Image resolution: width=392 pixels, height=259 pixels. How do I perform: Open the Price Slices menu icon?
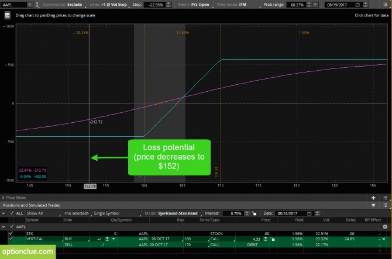pyautogui.click(x=385, y=198)
